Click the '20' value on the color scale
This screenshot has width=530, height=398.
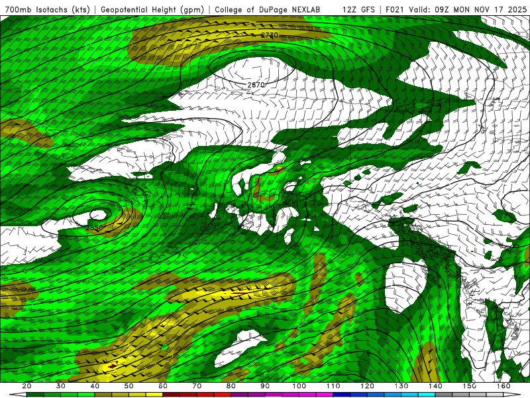coord(26,386)
